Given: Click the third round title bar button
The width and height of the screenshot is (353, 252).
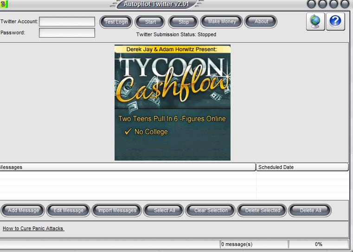Looking at the screenshot, I should [x=334, y=4].
